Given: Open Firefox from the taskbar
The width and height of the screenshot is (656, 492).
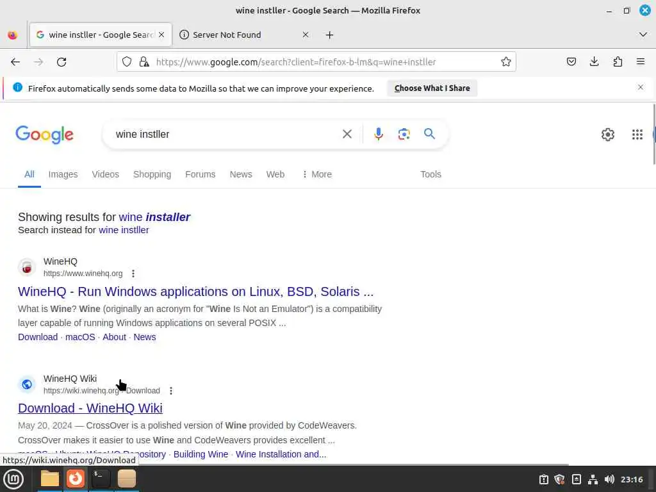Looking at the screenshot, I should [x=76, y=479].
